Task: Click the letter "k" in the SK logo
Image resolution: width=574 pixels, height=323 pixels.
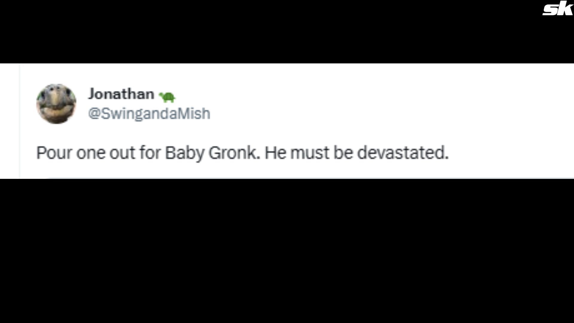Action: (564, 9)
